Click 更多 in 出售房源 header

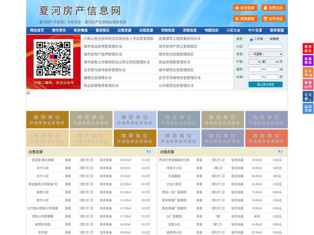click(x=150, y=152)
